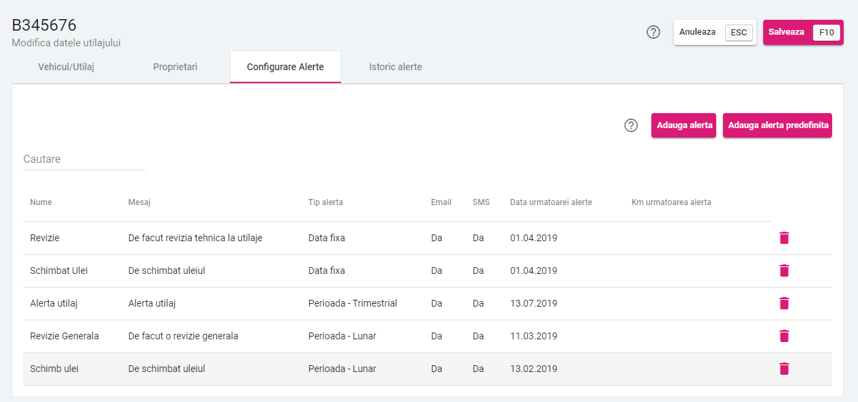
Task: Select the Revizie Generala name cell
Action: coord(64,336)
